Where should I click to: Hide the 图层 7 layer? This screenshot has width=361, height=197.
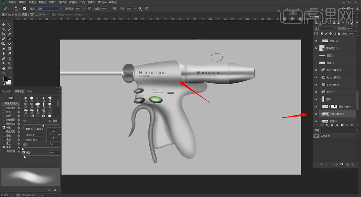316,99
